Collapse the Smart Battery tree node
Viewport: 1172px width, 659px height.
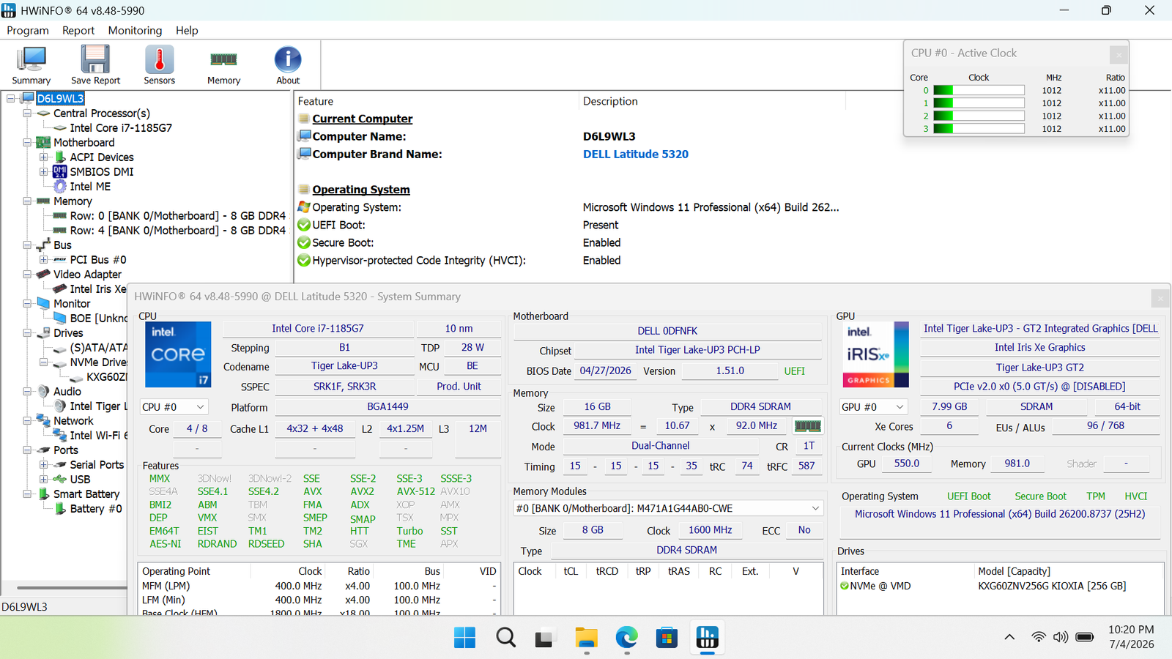pyautogui.click(x=27, y=494)
